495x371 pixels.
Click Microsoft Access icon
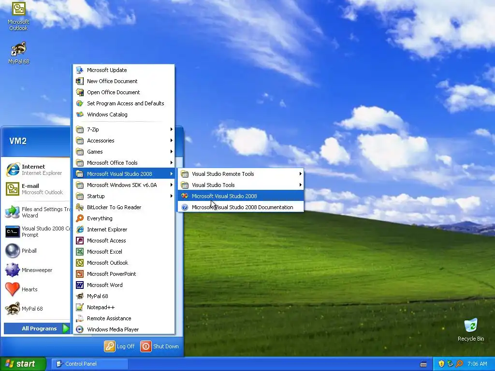point(80,241)
